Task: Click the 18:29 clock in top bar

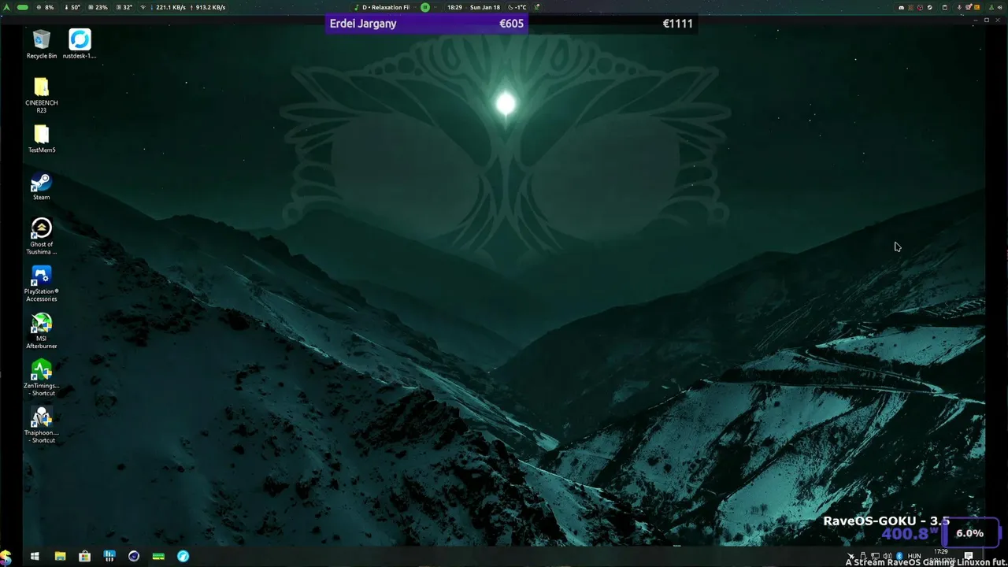Action: [454, 7]
